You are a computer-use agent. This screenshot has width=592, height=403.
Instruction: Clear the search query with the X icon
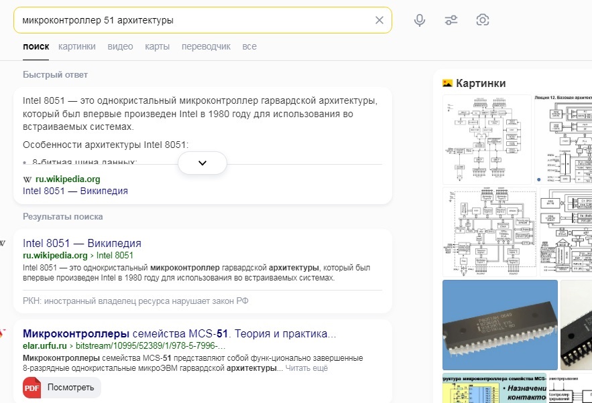[379, 20]
